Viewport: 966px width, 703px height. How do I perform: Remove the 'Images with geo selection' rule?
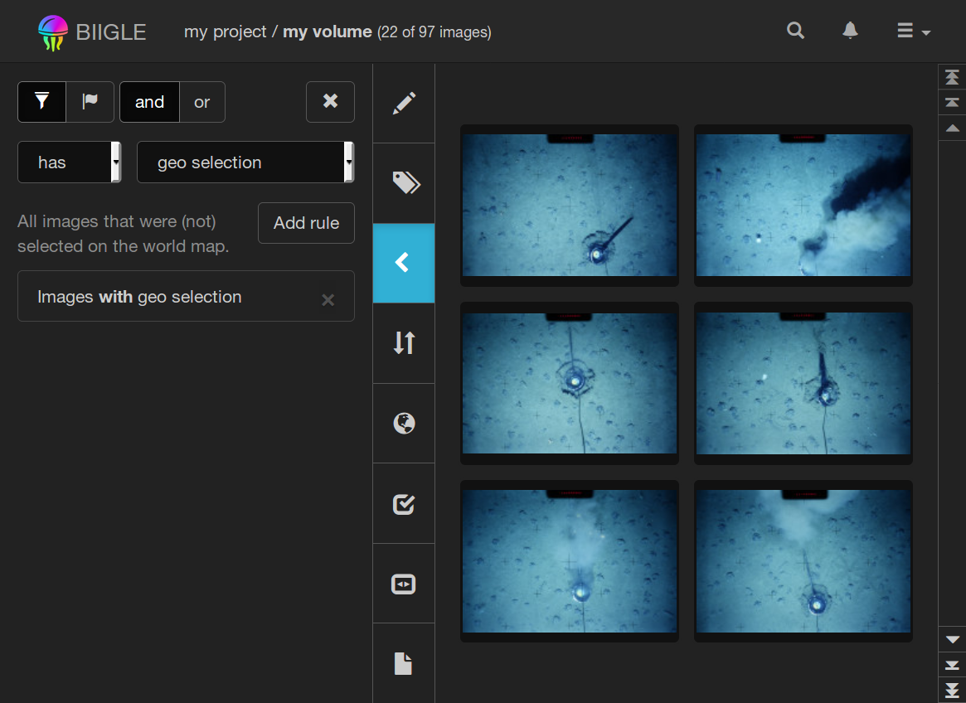click(328, 299)
